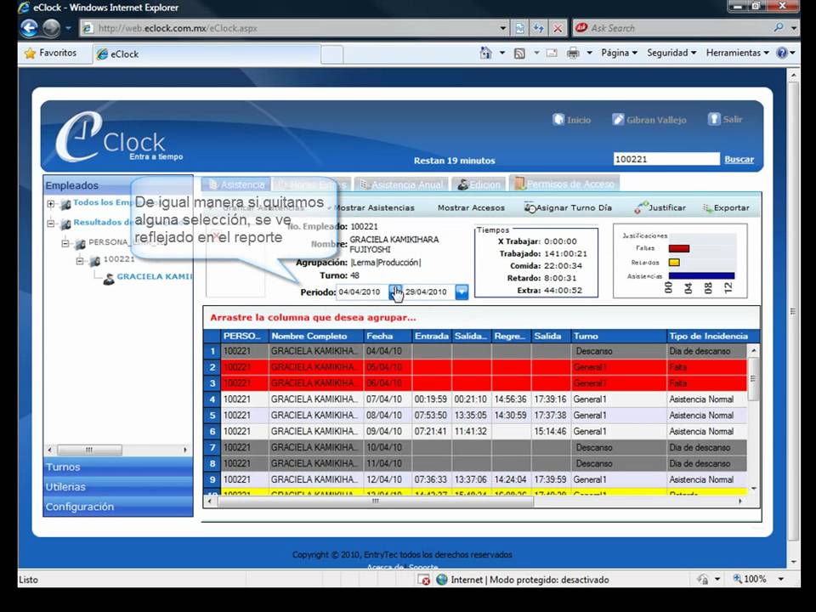Open the Configuración sidebar section
Image resolution: width=816 pixels, height=612 pixels.
(x=118, y=507)
